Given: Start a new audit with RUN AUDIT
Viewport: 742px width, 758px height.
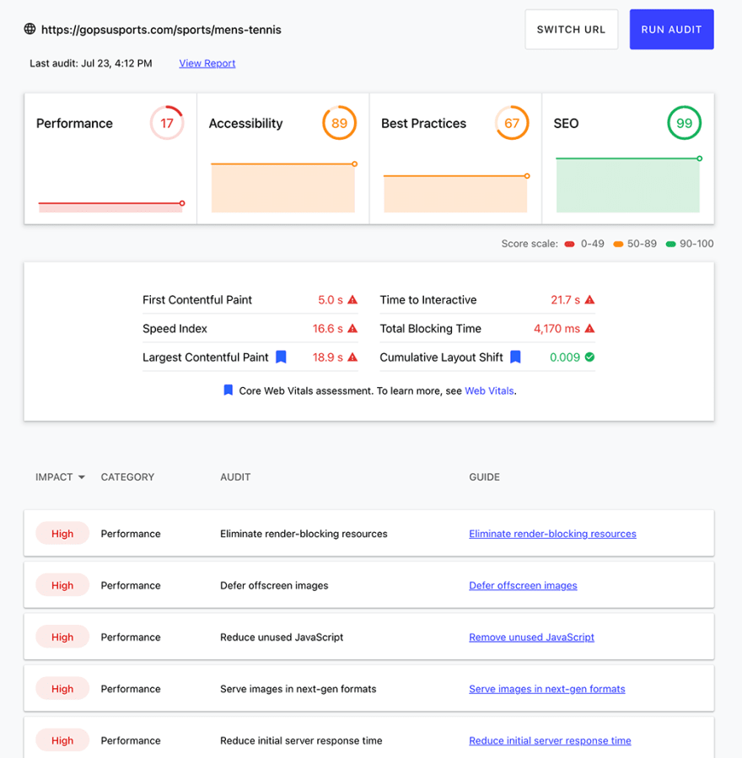Looking at the screenshot, I should 671,30.
